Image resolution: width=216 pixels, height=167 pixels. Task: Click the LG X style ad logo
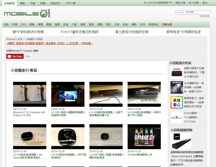pos(177,117)
